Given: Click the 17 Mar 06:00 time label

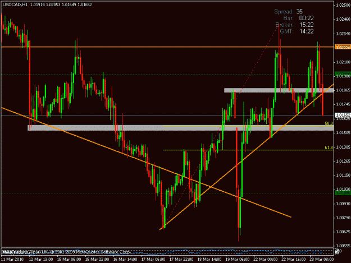Looking at the screenshot, I should pyautogui.click(x=153, y=260).
